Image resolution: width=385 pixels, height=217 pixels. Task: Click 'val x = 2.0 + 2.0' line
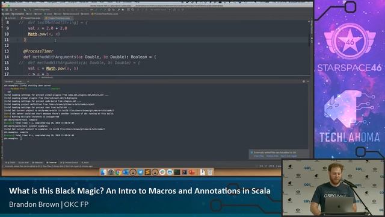click(48, 28)
